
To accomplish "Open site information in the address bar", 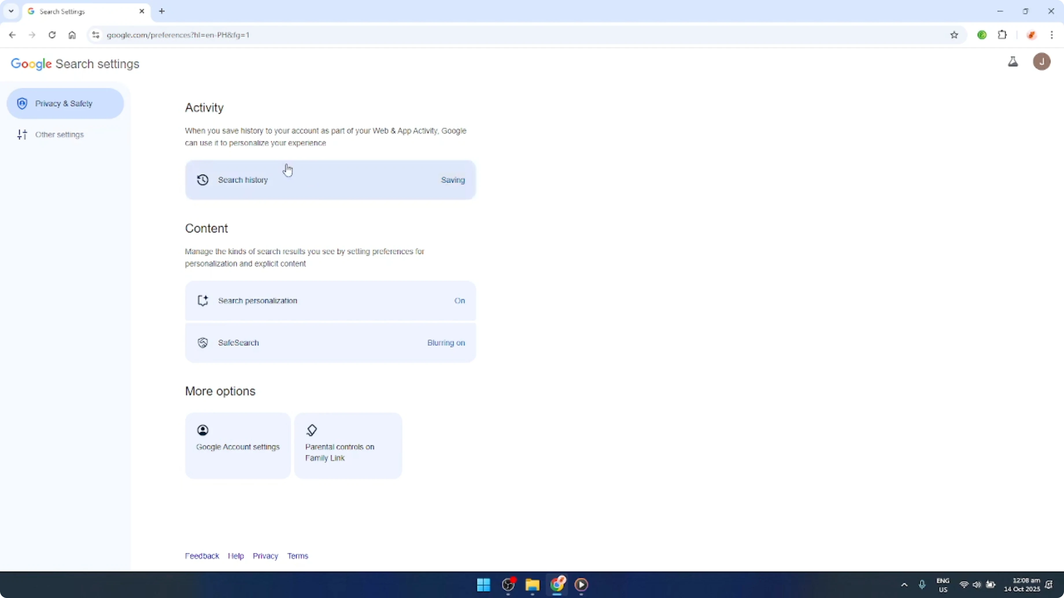I will tap(95, 35).
